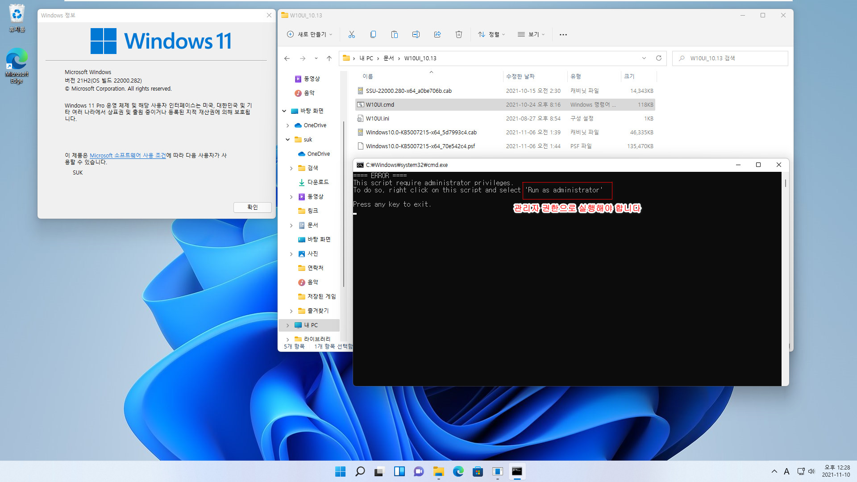The width and height of the screenshot is (857, 482).
Task: Open the See more (three dots) menu
Action: point(563,34)
